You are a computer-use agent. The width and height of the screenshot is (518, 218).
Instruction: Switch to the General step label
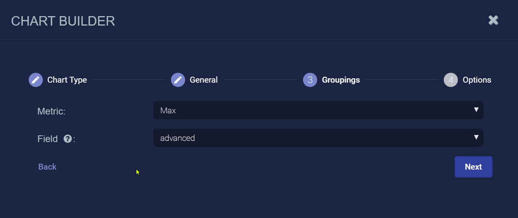coord(204,80)
